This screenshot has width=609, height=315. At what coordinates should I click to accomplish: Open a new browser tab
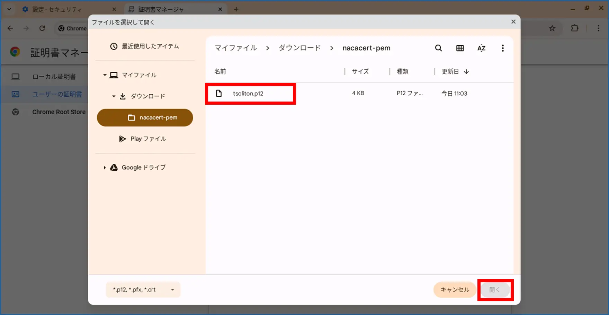236,9
